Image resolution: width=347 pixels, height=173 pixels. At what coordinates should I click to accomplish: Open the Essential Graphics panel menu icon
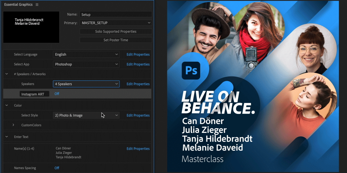[x=37, y=5]
